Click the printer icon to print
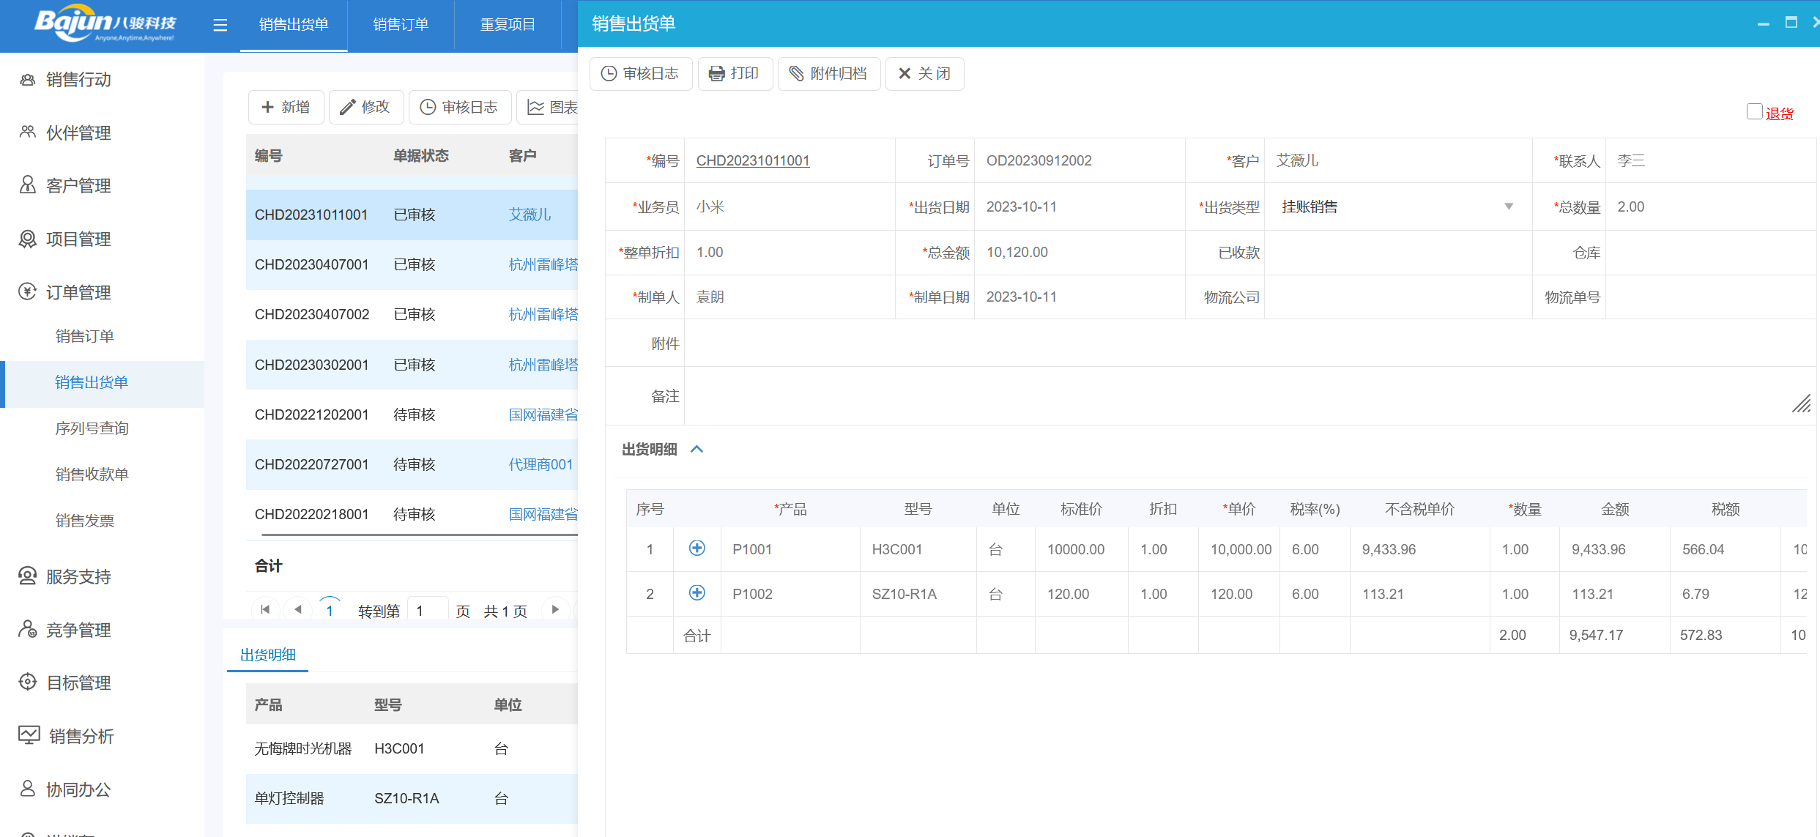 [x=717, y=74]
